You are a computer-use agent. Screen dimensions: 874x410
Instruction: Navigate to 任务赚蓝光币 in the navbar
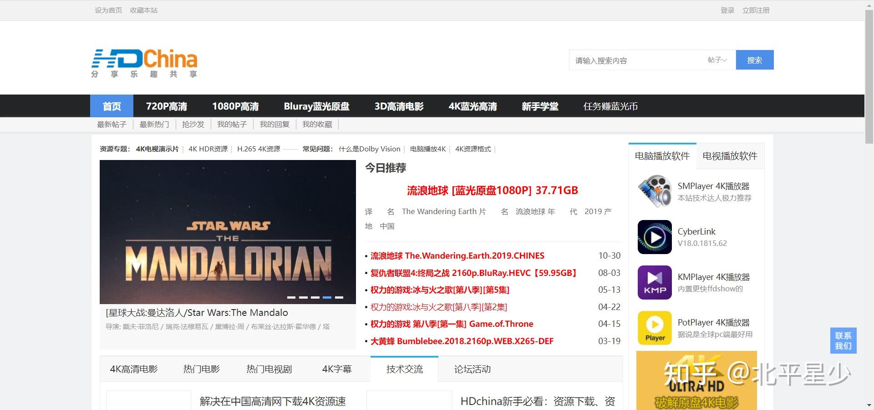pos(610,106)
